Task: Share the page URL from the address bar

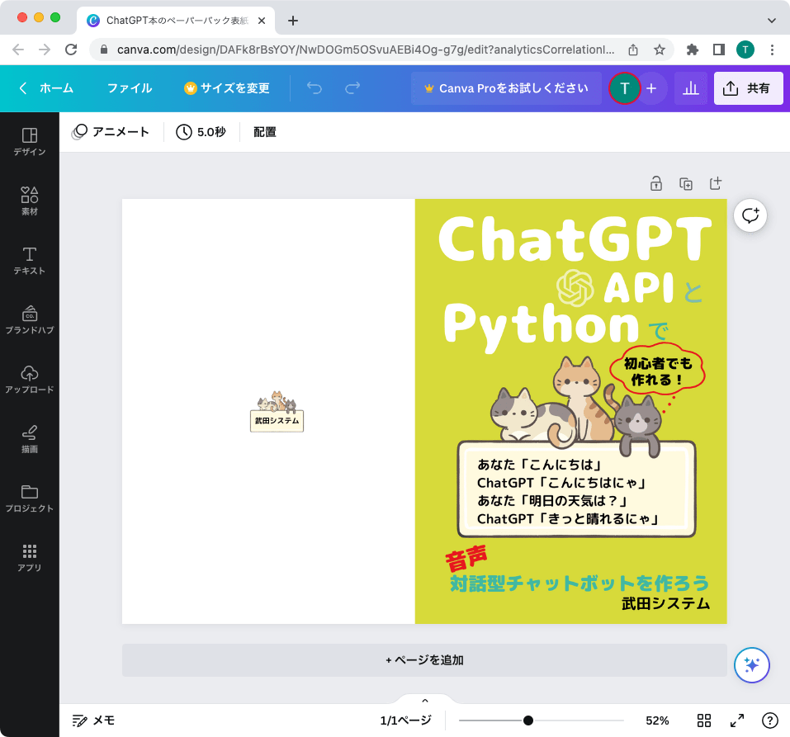Action: (633, 50)
